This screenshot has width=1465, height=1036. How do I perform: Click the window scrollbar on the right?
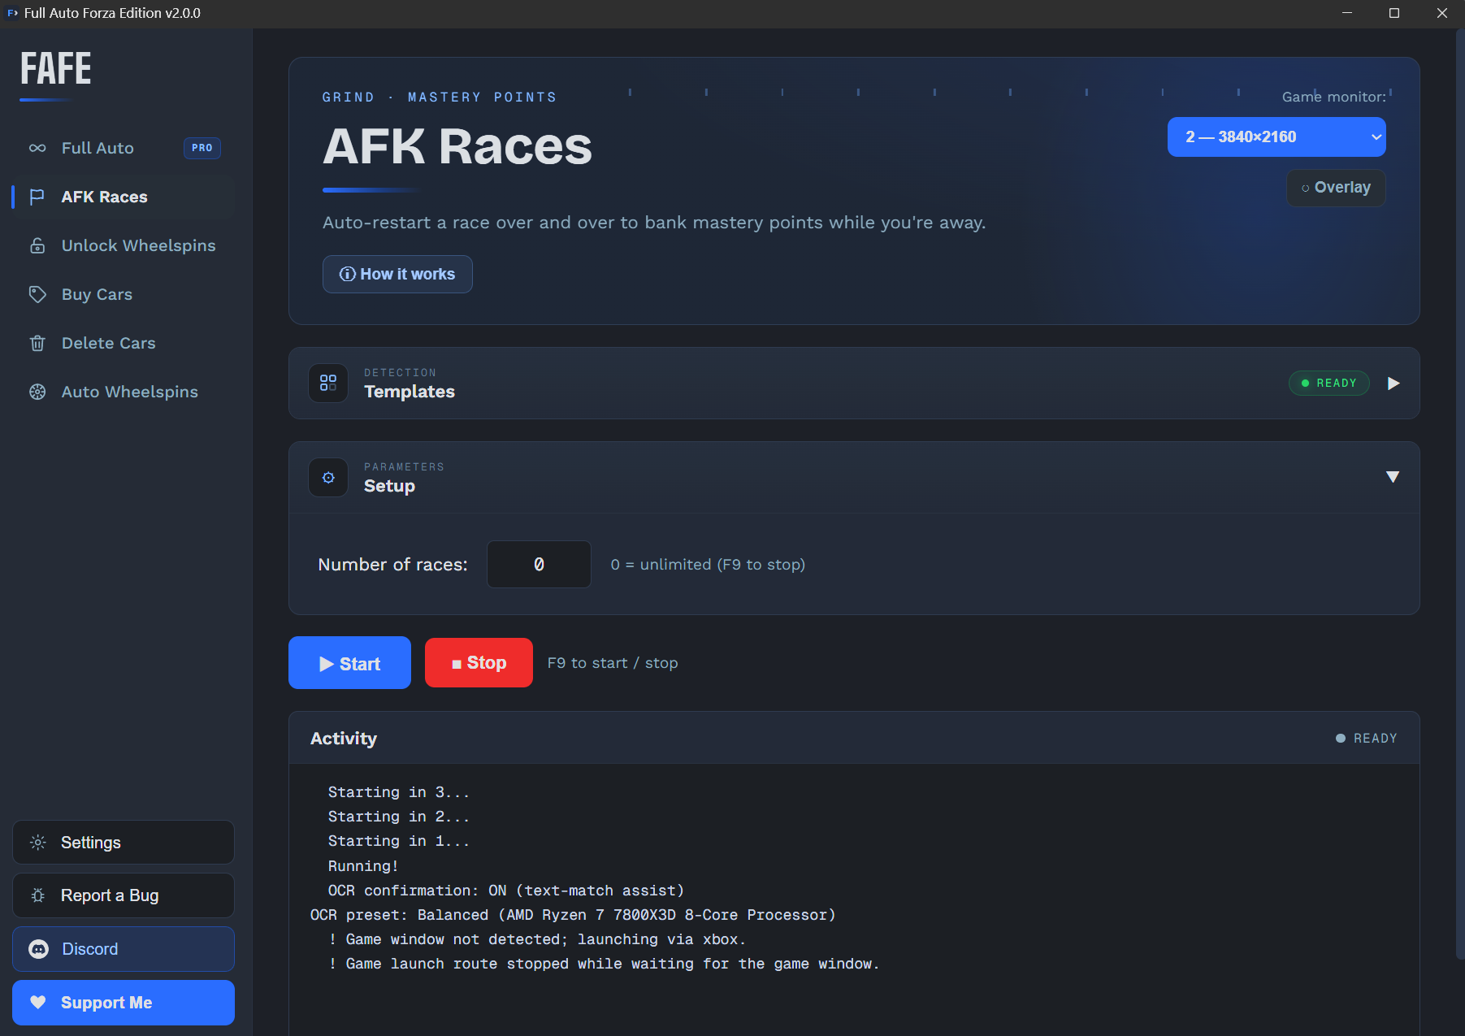[x=1459, y=496]
